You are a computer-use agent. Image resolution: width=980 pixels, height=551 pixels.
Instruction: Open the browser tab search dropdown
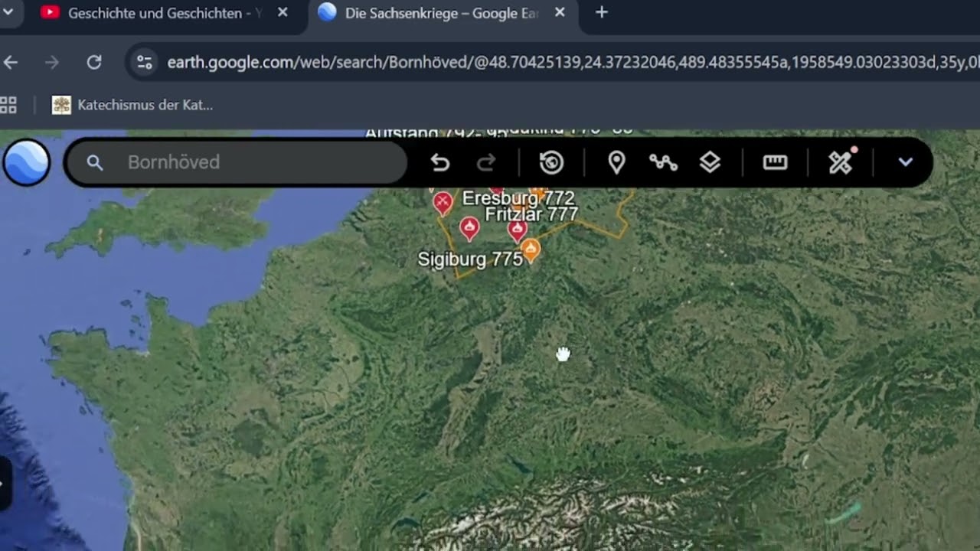(8, 12)
